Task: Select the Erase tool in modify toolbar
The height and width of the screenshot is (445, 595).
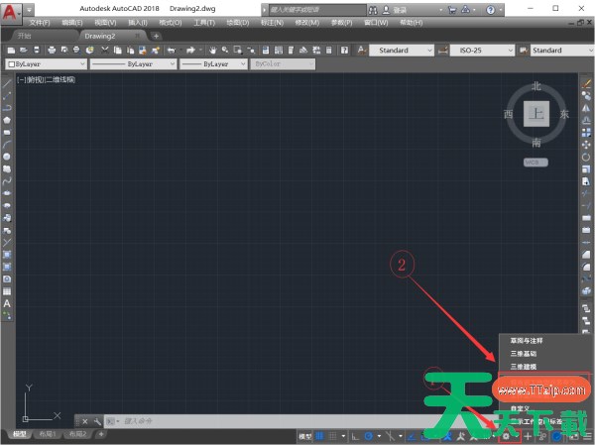Action: tap(586, 84)
